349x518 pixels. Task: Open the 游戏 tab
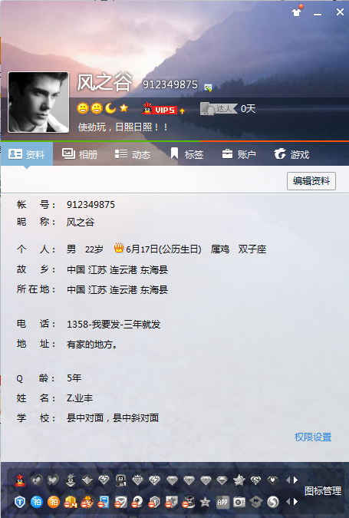[292, 154]
